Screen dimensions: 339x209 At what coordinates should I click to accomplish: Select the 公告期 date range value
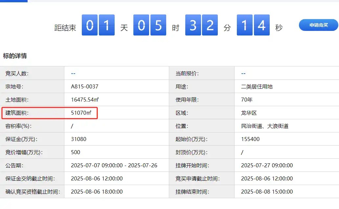[114, 165]
